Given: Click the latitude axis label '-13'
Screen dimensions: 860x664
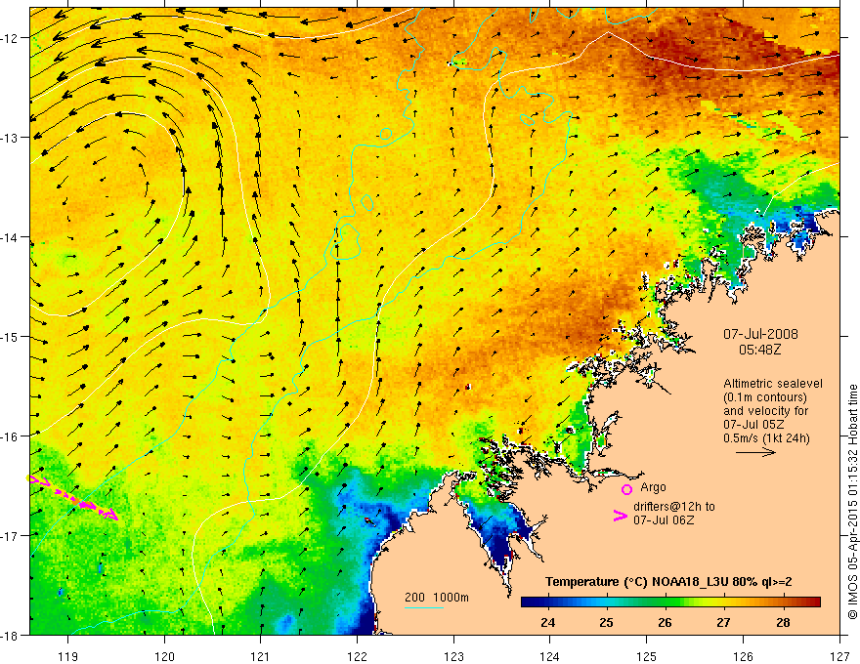Looking at the screenshot, I should coord(11,138).
